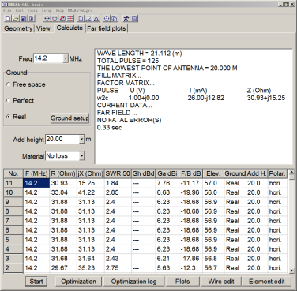Click the 1.84 SWR cell in row 11
The width and height of the screenshot is (297, 291).
point(118,183)
